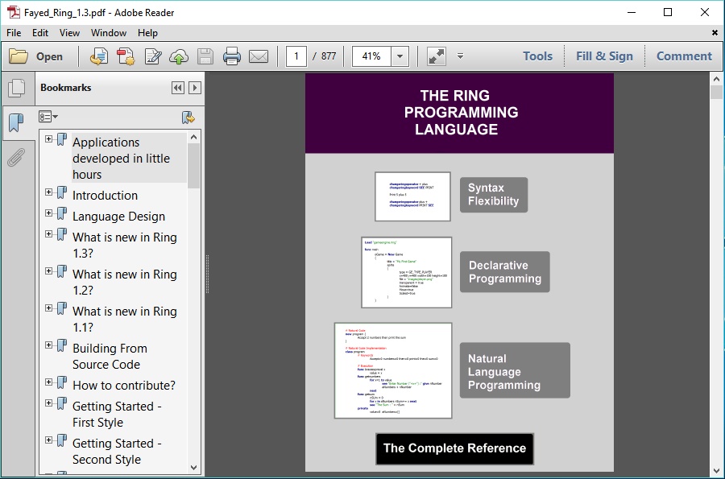This screenshot has height=479, width=725.
Task: Expand the Building From Source Code bookmark
Action: [48, 345]
